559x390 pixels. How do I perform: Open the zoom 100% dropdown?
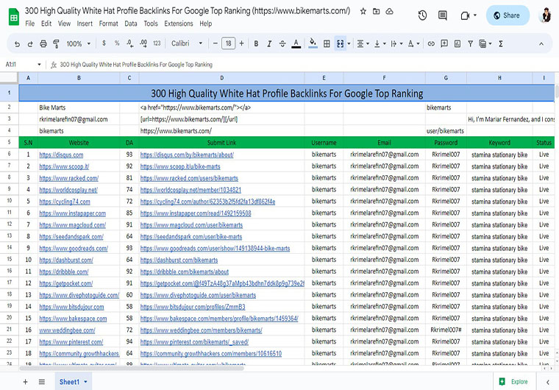(78, 43)
